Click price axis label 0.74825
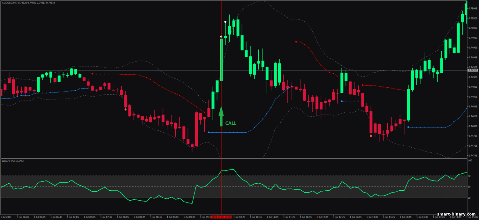Screen dimensions: 479x220 (473, 116)
